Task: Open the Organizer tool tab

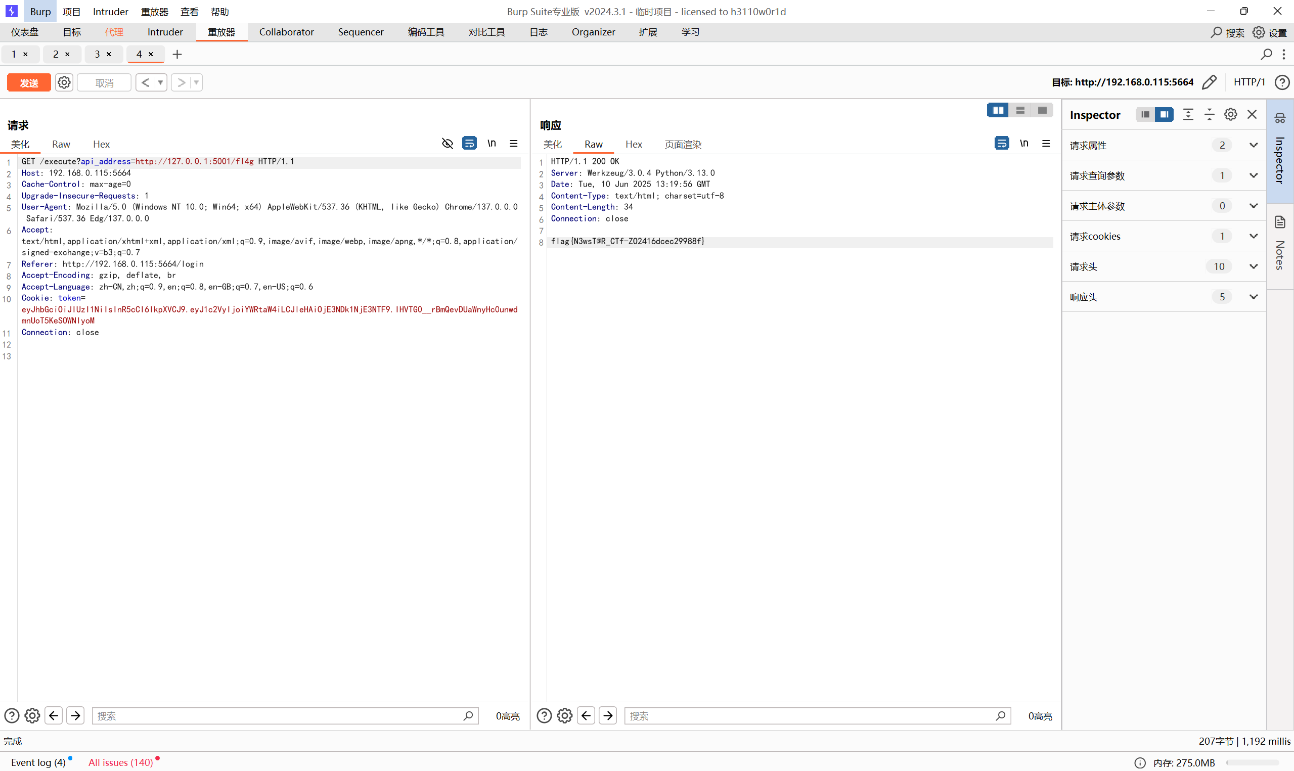Action: (593, 32)
